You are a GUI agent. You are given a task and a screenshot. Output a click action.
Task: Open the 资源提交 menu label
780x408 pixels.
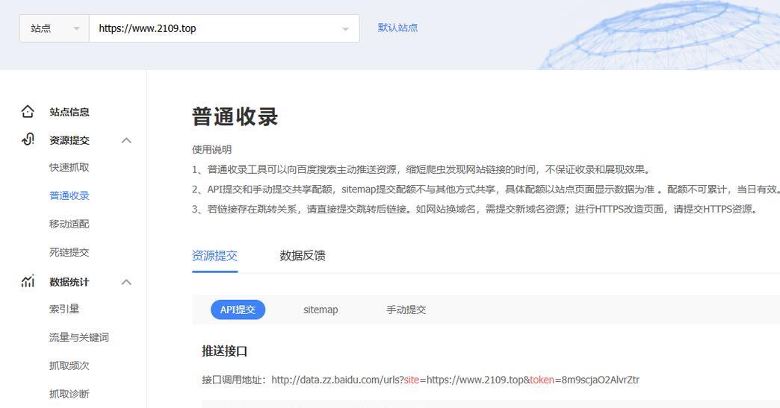pyautogui.click(x=69, y=140)
